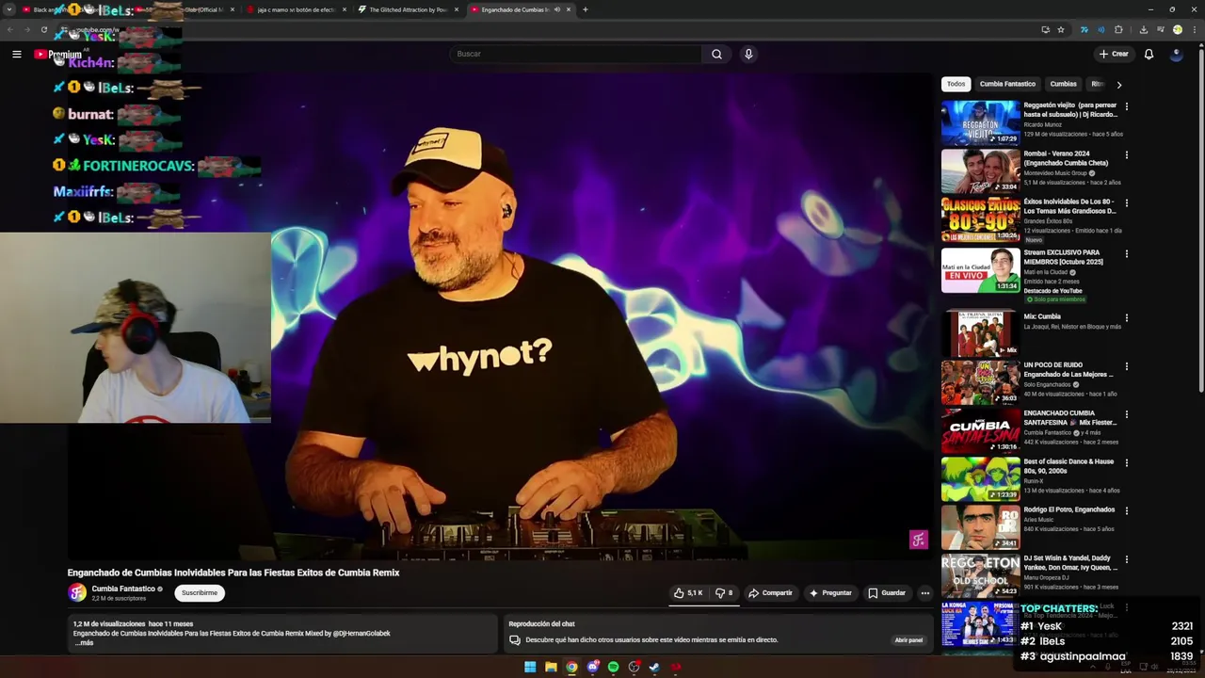Click the Cumbia Fantastico channel avatar
This screenshot has height=678, width=1205.
click(76, 592)
